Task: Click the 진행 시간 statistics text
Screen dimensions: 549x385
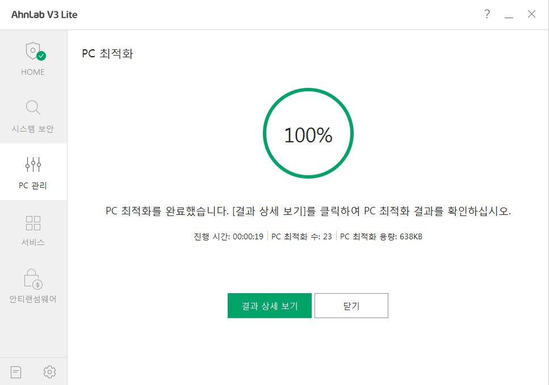Action: click(x=227, y=236)
